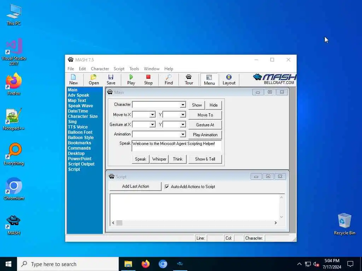
Task: Select the Recycle Bin desktop icon
Action: point(344,224)
